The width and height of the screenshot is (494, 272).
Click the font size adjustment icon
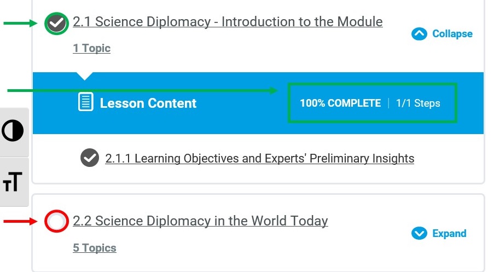point(13,182)
